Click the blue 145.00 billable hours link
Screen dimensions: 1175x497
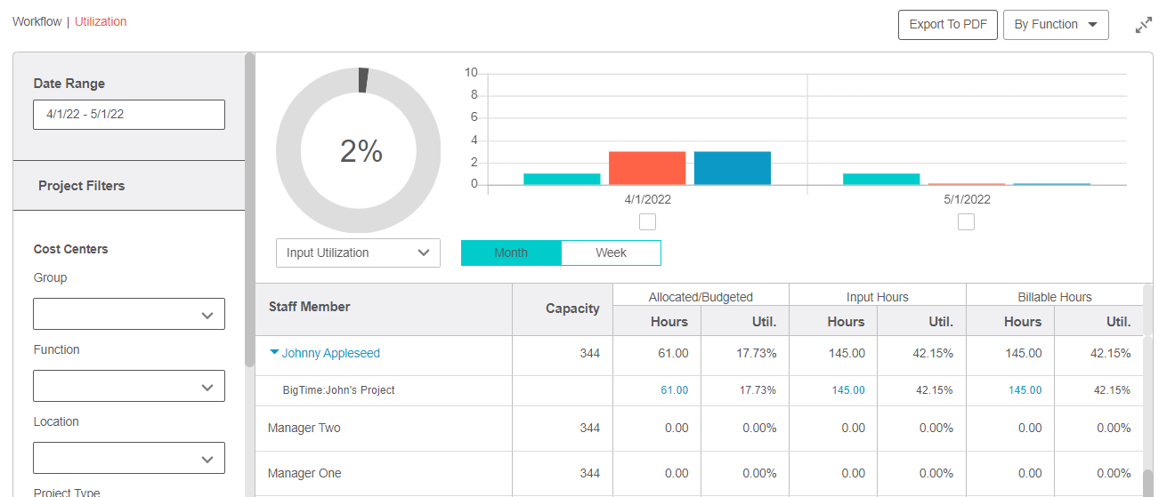[1025, 390]
